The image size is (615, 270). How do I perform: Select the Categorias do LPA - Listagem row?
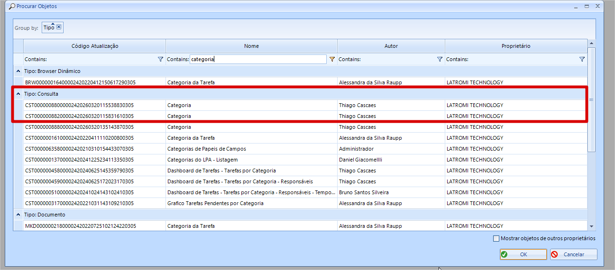tap(202, 160)
